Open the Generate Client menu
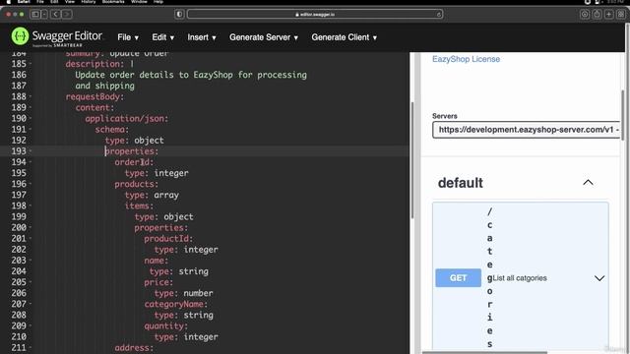 pos(344,37)
